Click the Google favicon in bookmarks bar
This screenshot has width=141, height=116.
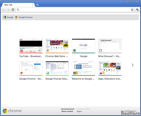click(x=5, y=17)
